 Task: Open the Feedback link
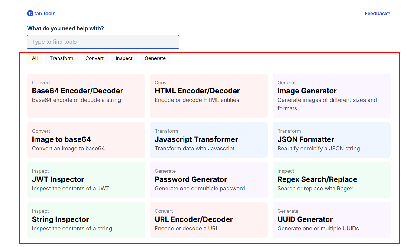pos(377,13)
